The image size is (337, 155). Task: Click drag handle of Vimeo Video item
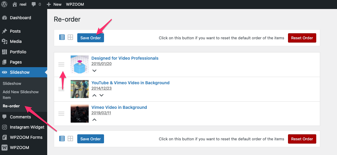click(61, 114)
